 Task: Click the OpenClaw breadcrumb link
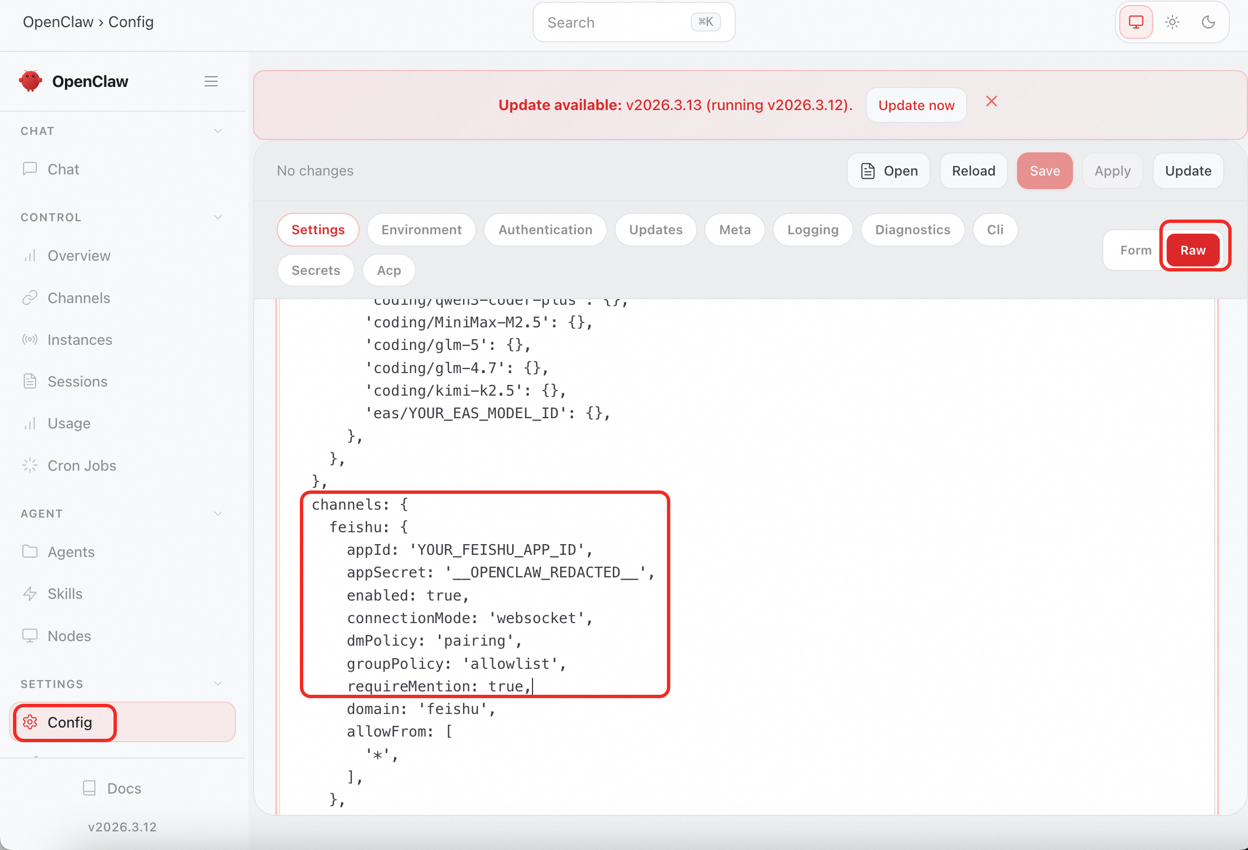tap(58, 22)
